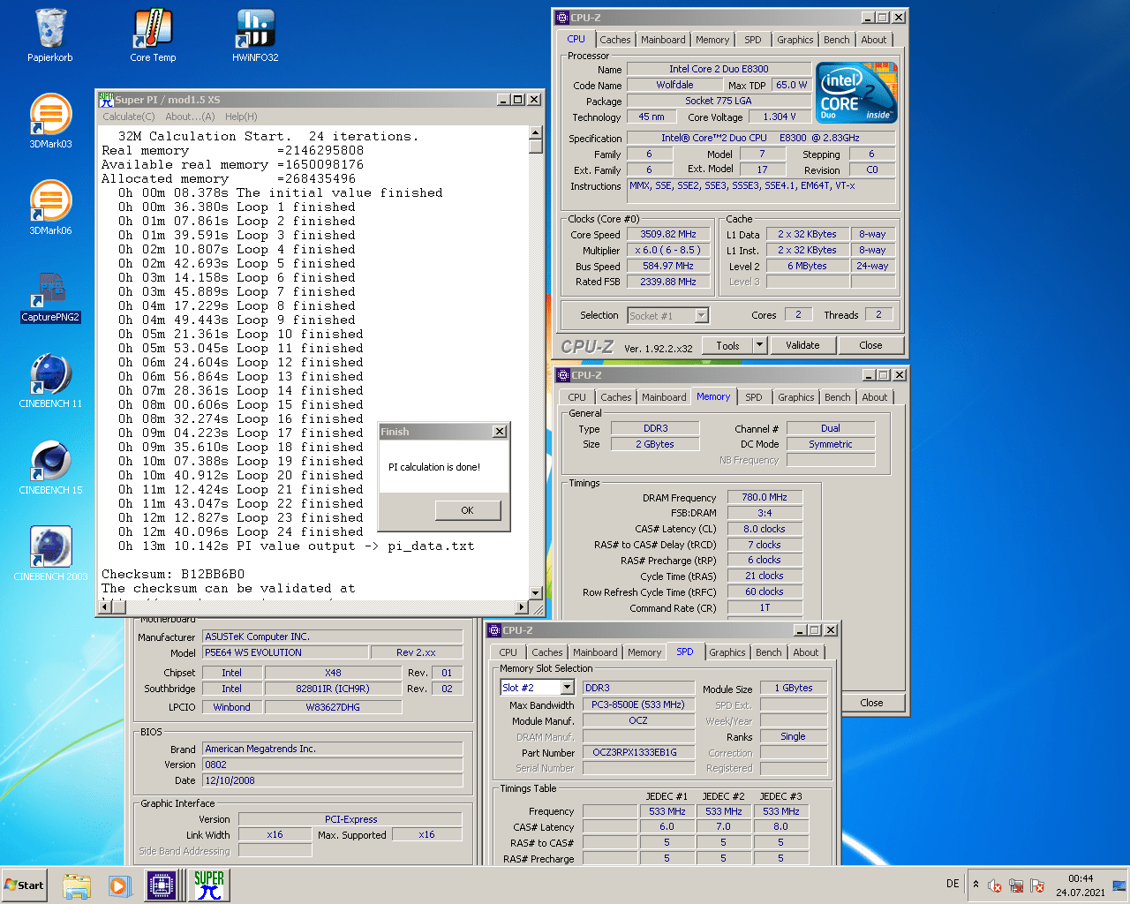Expand the Tools dropdown arrow in CPU-Z
The height and width of the screenshot is (904, 1130).
pyautogui.click(x=759, y=345)
